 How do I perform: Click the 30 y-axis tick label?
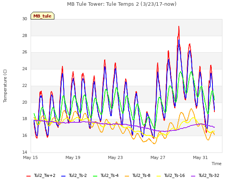click(24, 19)
